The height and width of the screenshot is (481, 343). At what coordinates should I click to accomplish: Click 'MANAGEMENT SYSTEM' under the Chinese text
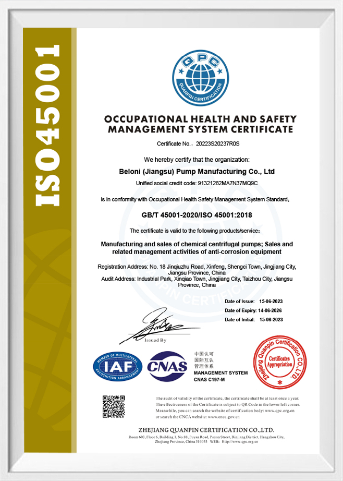pyautogui.click(x=220, y=372)
